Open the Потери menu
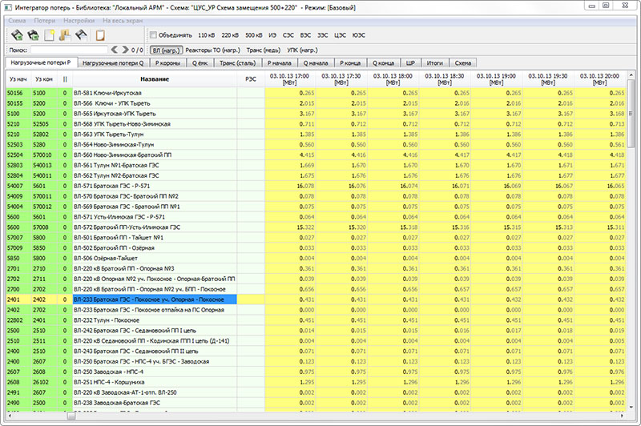The width and height of the screenshot is (641, 426). pos(45,21)
